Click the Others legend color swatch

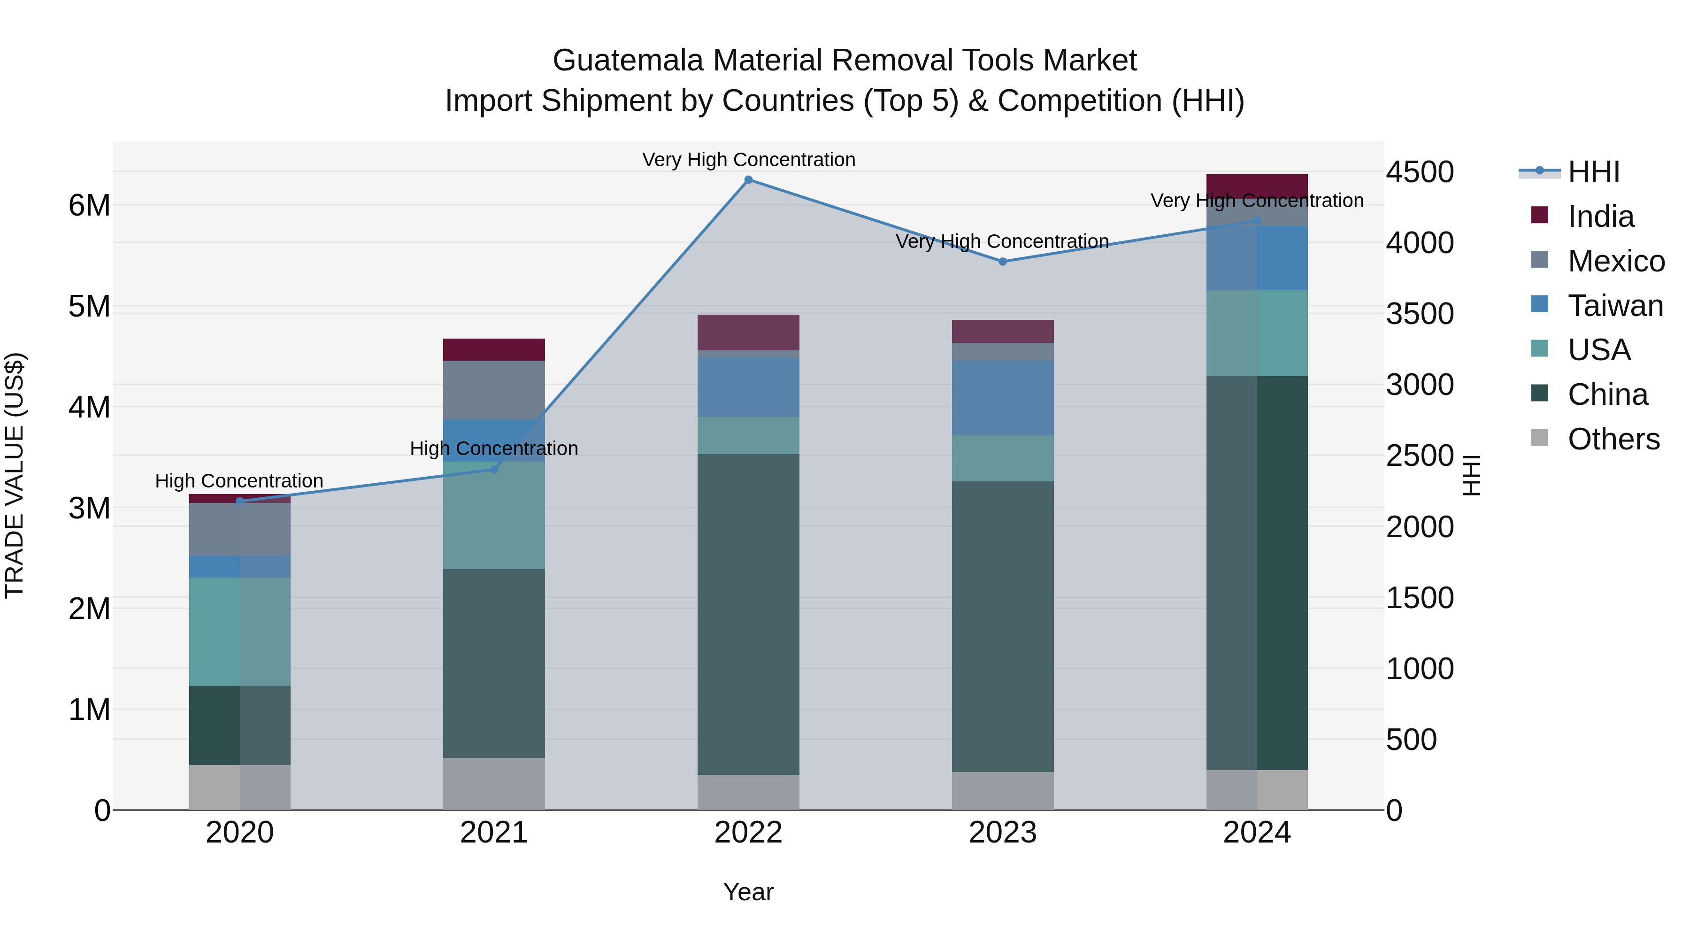pos(1539,438)
